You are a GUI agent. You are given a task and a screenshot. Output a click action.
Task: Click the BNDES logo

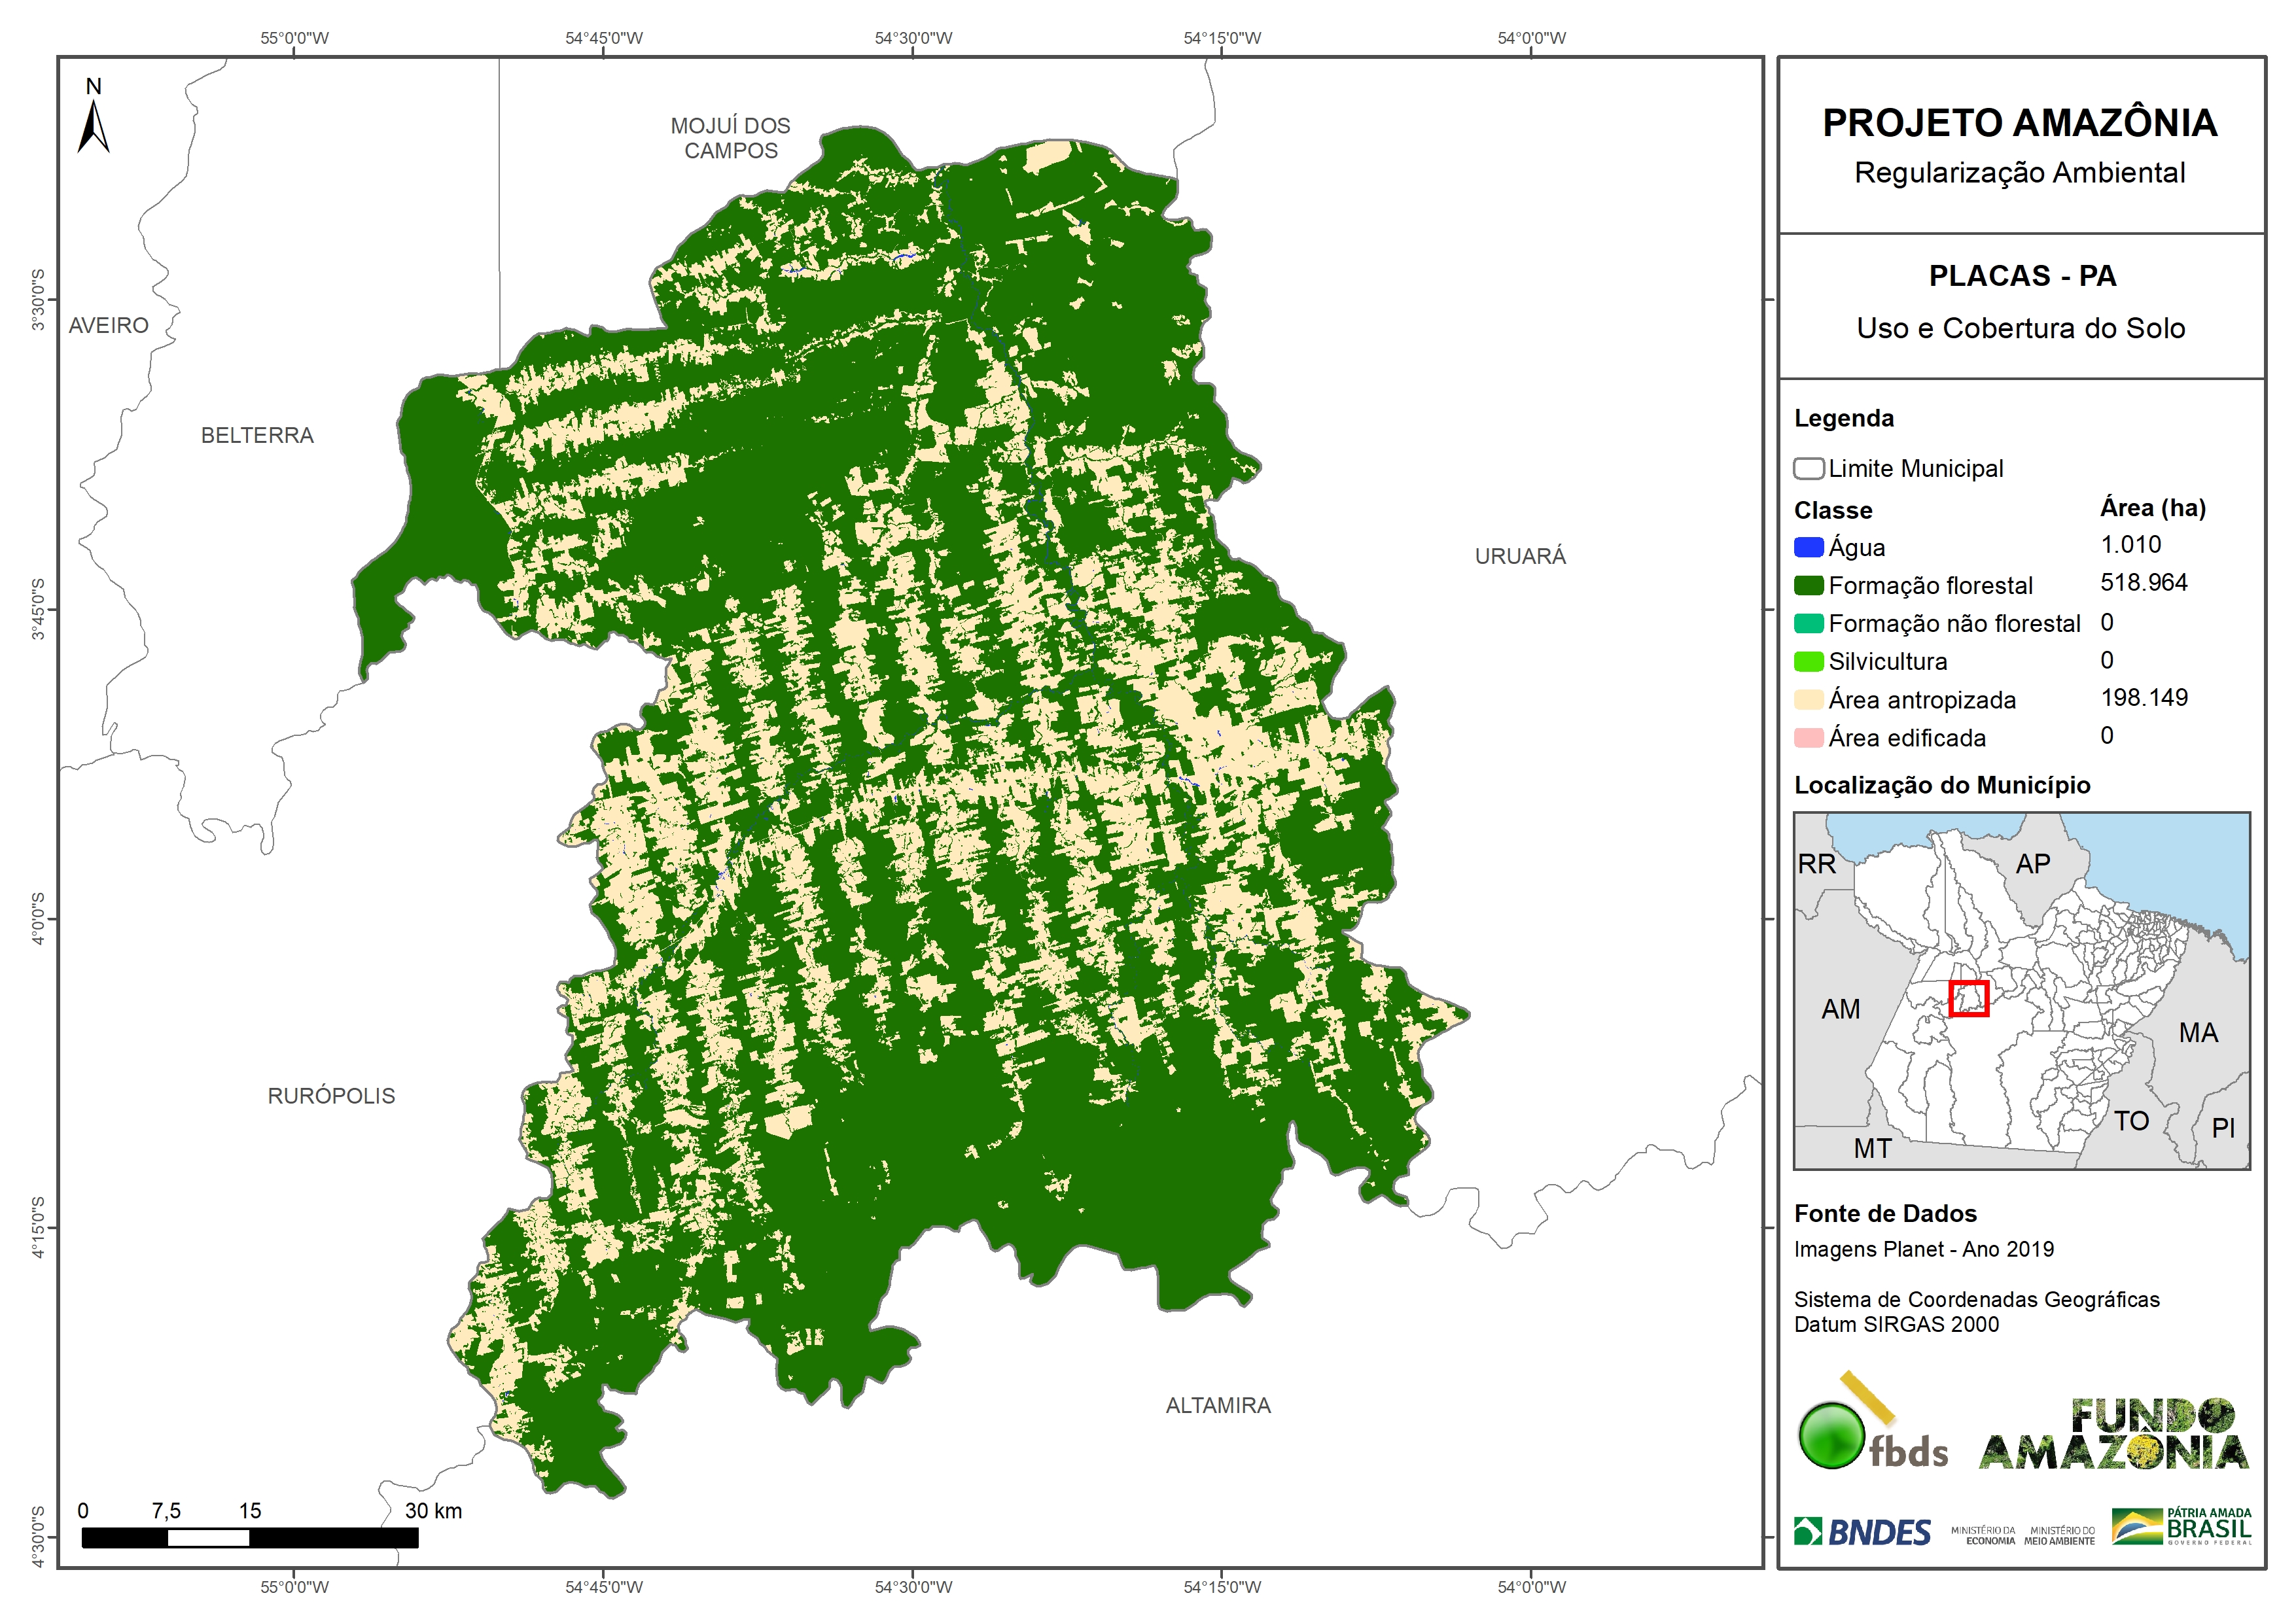point(1862,1532)
